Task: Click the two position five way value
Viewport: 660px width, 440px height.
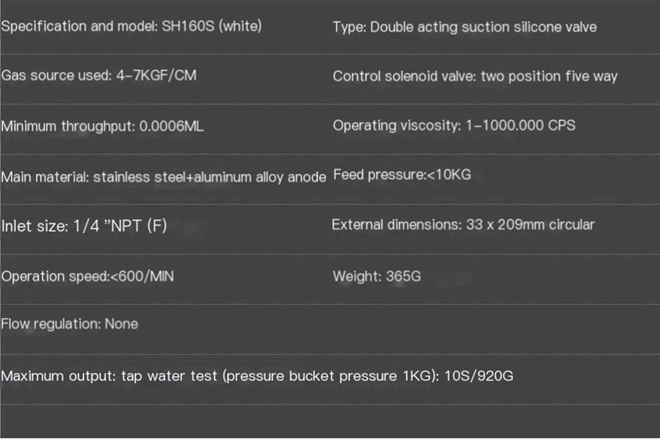Action: coord(549,76)
